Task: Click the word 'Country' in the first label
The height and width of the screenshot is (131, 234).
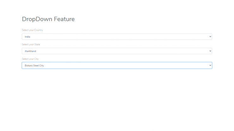Action: pos(39,30)
